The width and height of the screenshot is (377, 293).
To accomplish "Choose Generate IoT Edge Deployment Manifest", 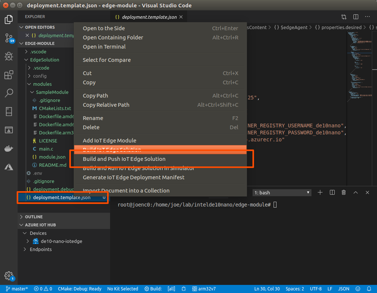I will [133, 177].
